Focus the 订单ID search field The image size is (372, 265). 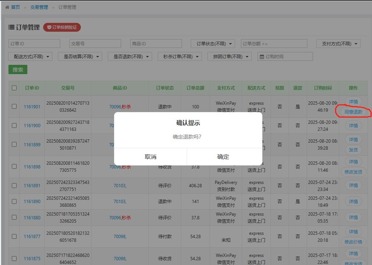34,43
